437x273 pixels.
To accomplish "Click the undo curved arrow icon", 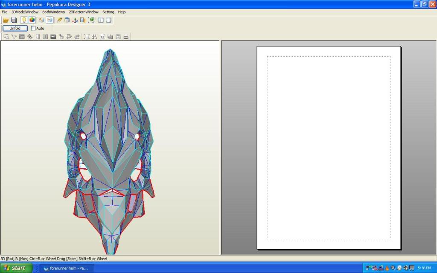I will (x=69, y=37).
